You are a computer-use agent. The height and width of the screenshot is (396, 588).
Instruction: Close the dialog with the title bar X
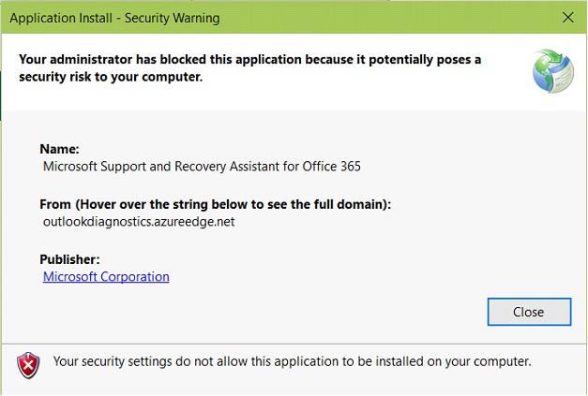click(566, 17)
